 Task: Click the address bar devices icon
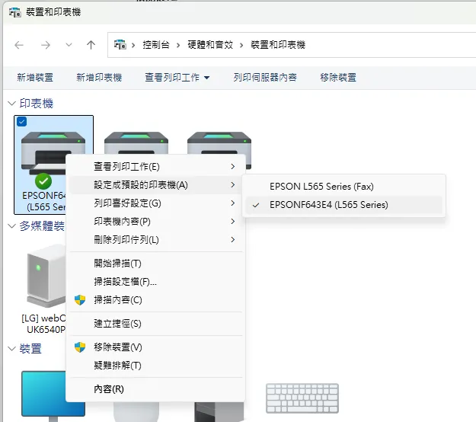[120, 45]
